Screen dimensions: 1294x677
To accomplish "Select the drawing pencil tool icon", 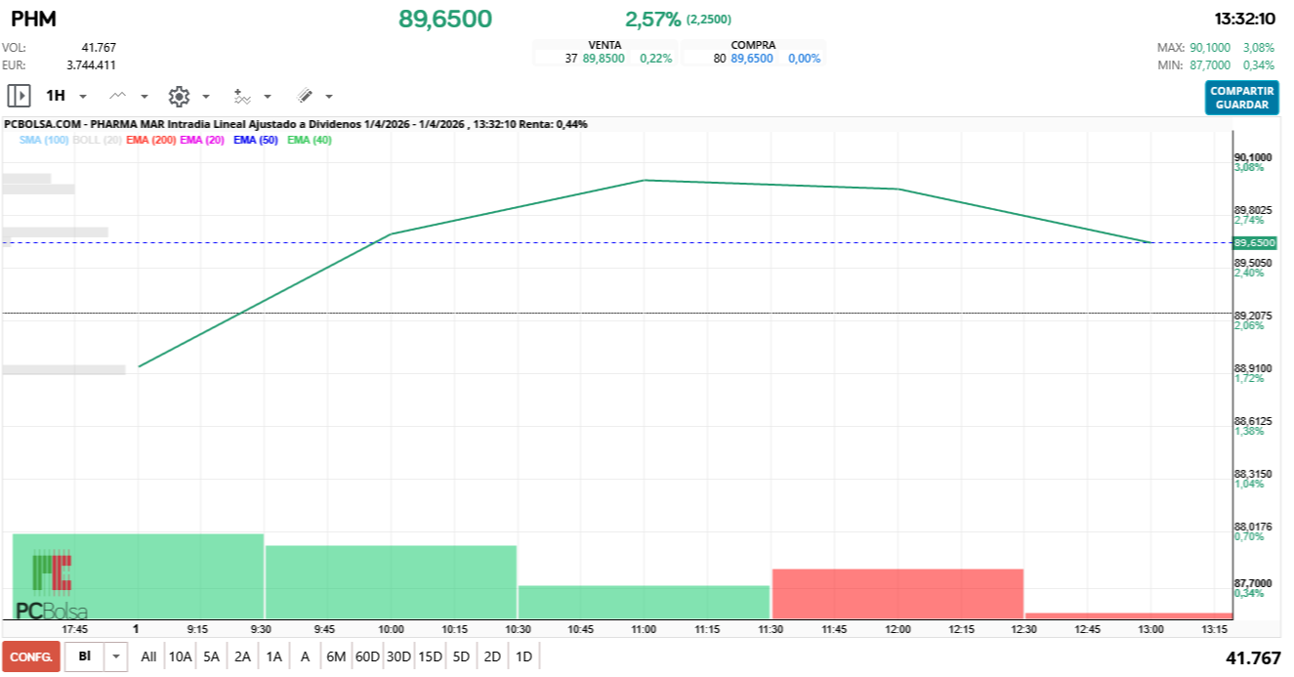I will pos(305,96).
